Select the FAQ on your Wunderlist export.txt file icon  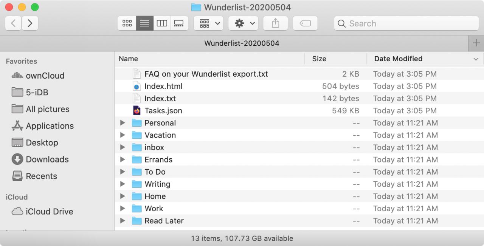[x=137, y=74]
